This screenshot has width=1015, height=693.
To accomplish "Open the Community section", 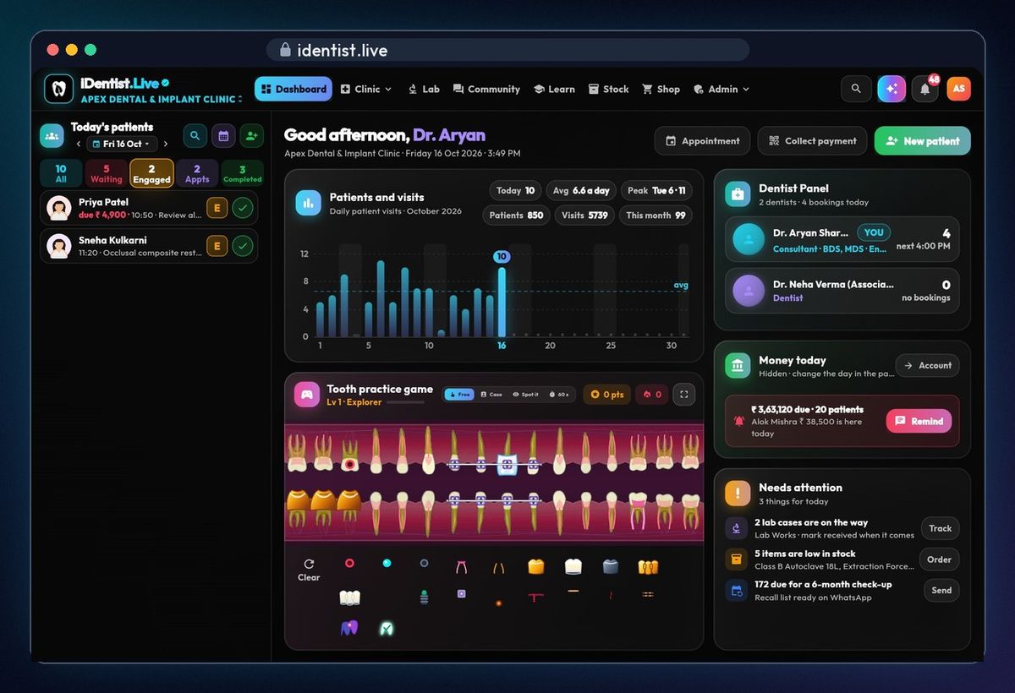I will tap(486, 89).
